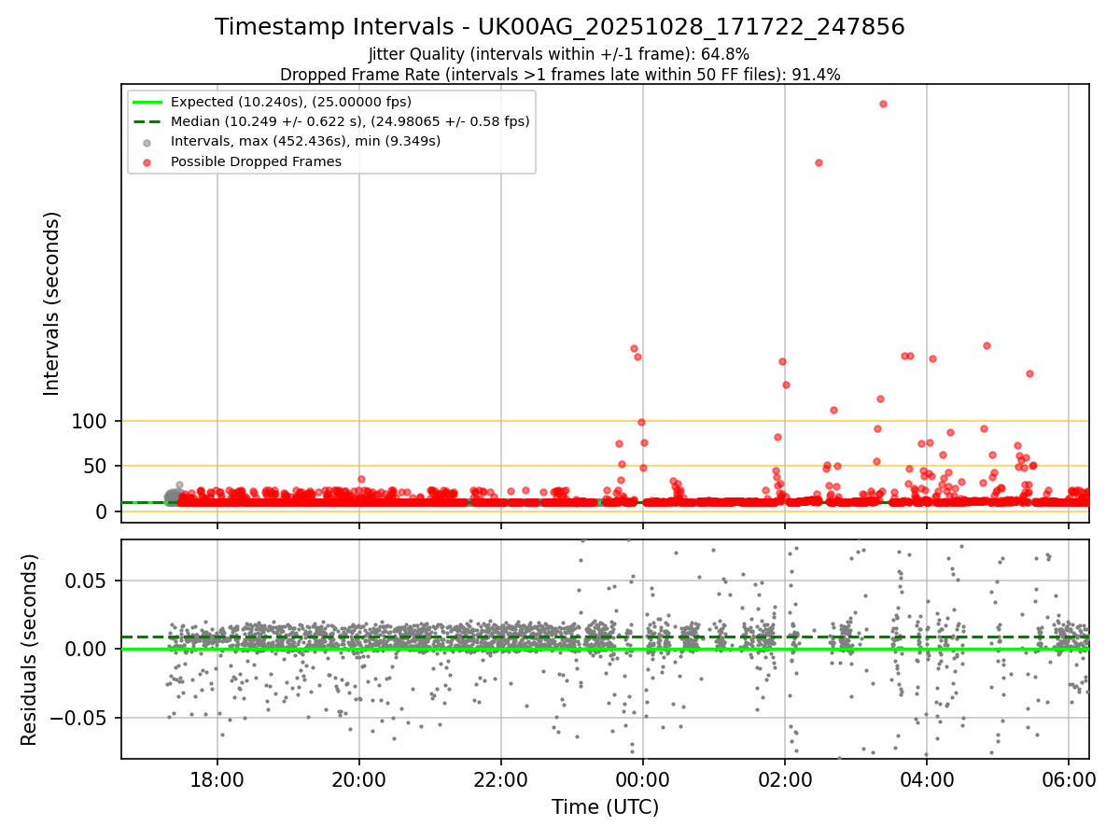Select the 'Jitter Quality' subtitle line
The image size is (1120, 840).
pyautogui.click(x=559, y=54)
